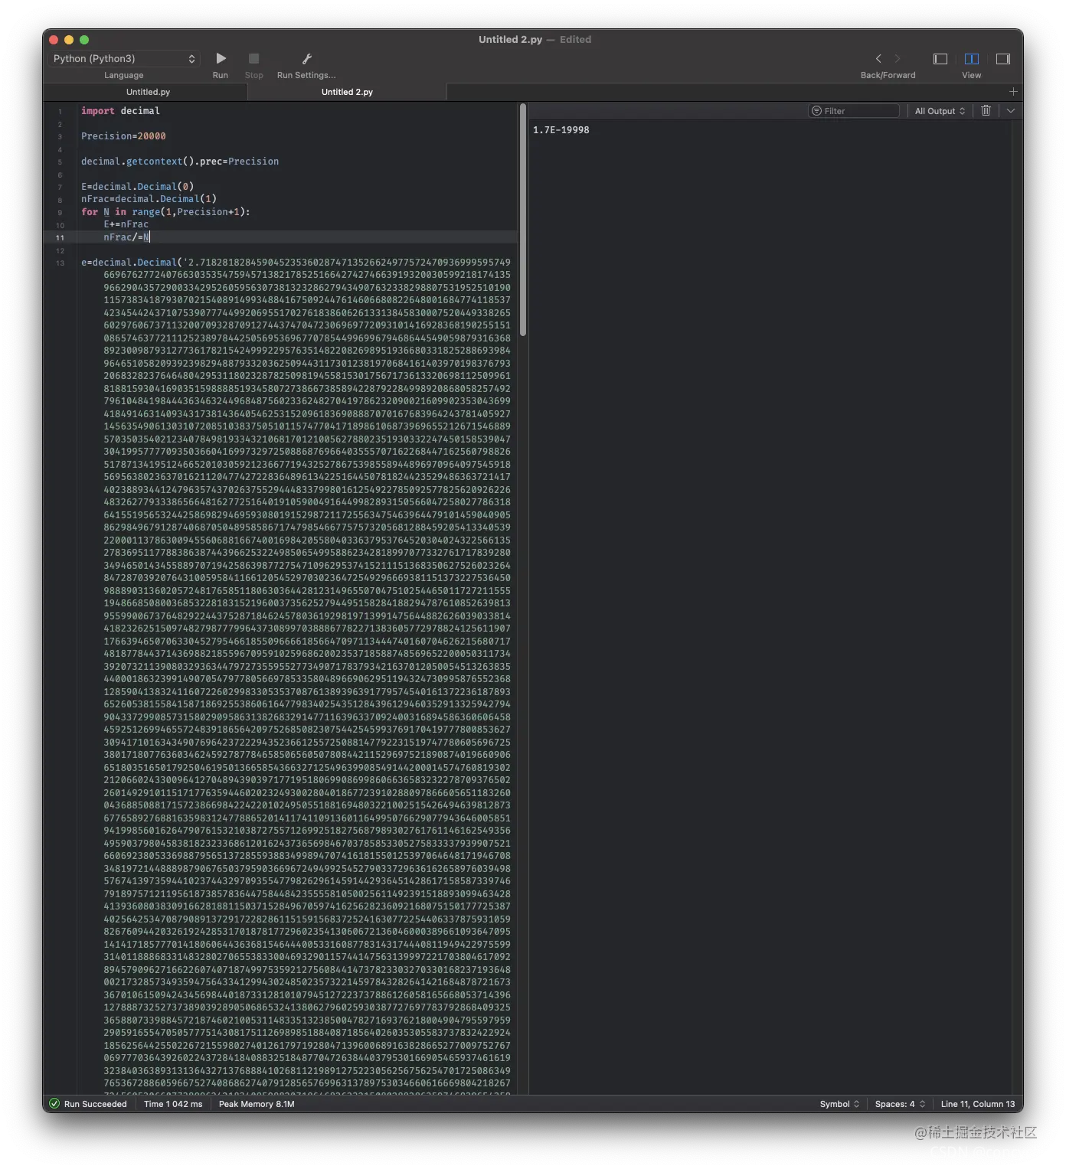
Task: Go back with the Back arrow
Action: (878, 59)
